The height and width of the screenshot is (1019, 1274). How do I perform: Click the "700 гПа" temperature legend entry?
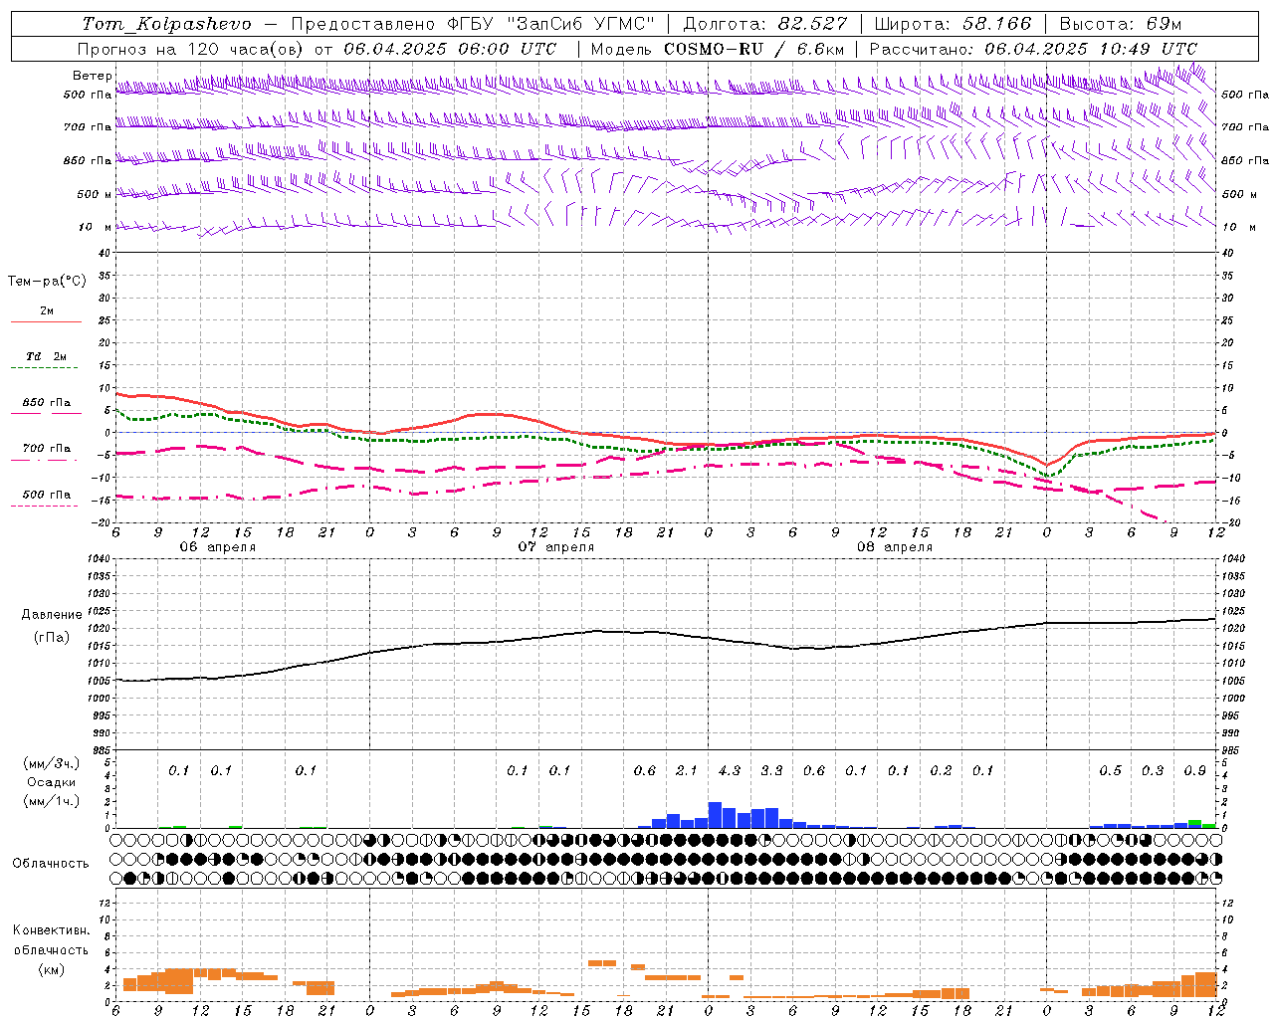[x=47, y=449]
